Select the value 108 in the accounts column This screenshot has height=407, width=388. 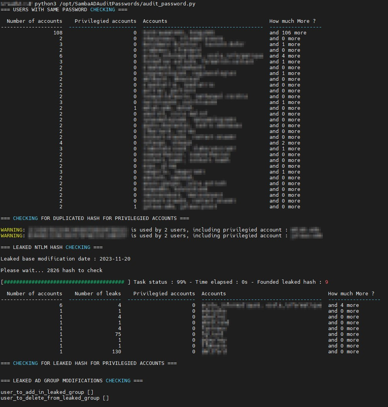click(x=58, y=33)
